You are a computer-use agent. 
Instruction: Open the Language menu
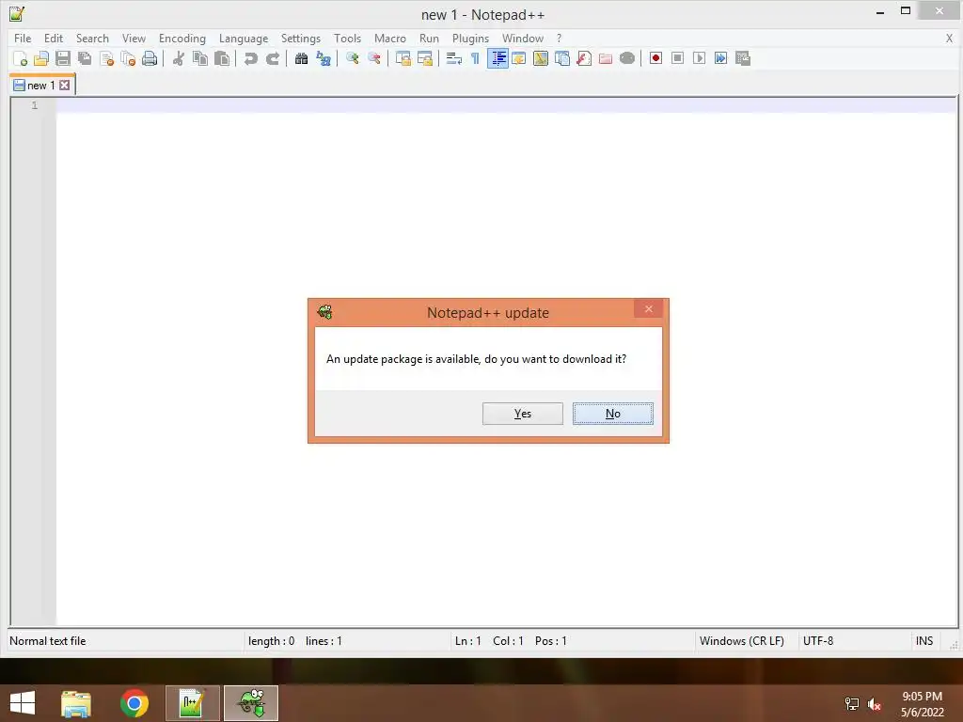244,38
